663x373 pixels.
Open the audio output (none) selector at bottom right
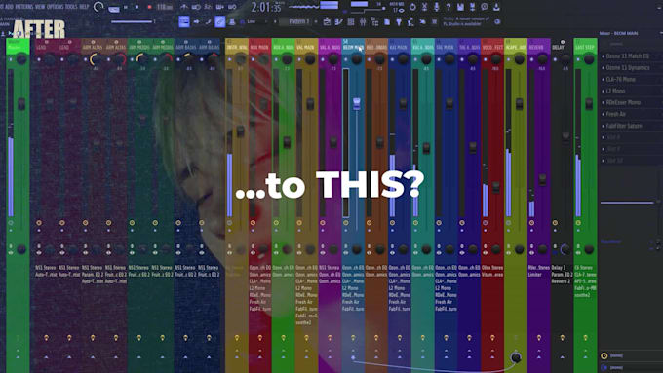coord(632,367)
